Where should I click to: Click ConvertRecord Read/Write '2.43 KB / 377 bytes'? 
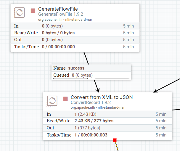pos(94,121)
